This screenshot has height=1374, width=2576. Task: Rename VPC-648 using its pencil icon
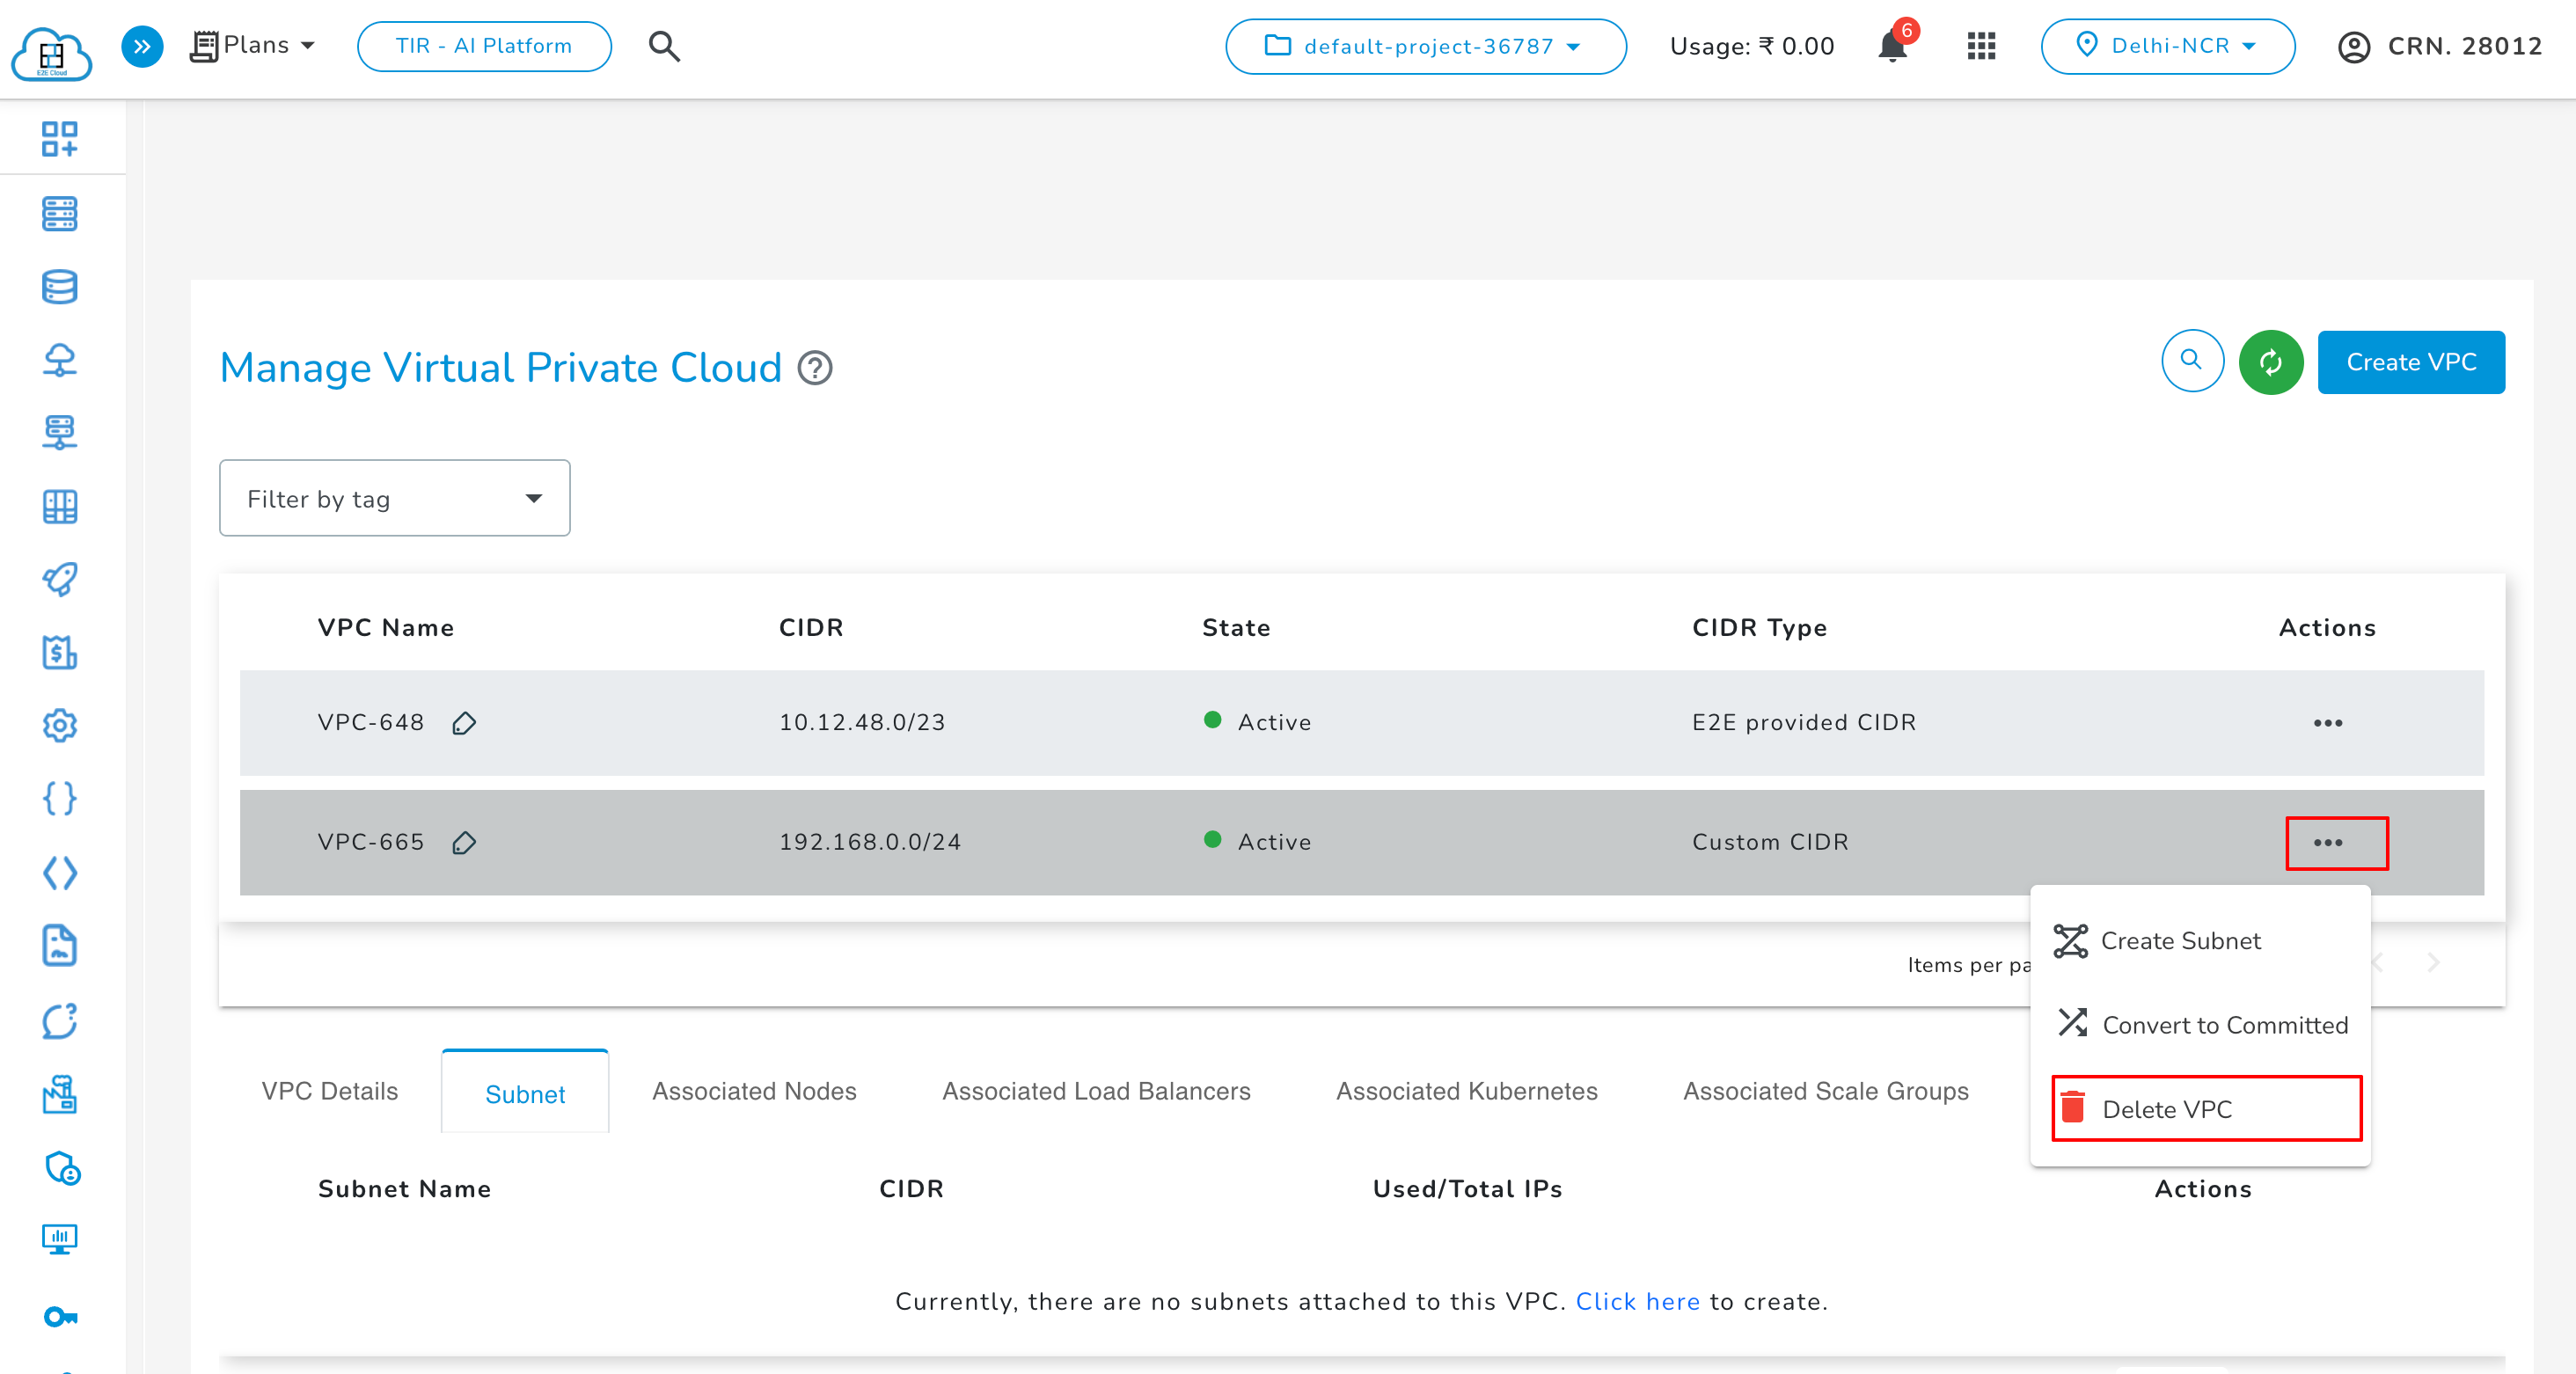pos(465,723)
